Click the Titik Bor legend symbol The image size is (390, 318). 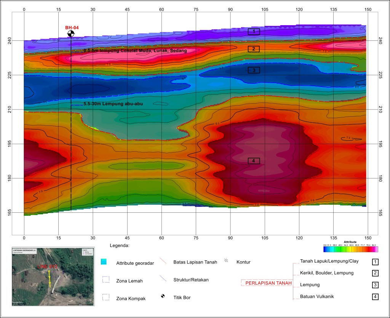[163, 296]
